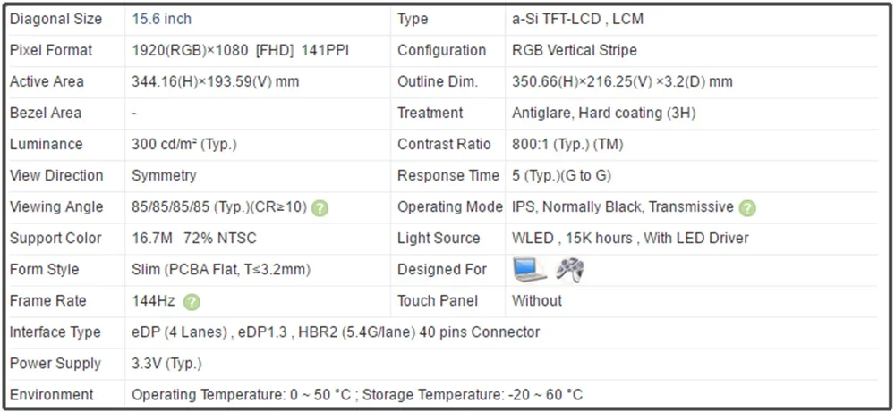Screen dimensions: 895x412
Task: Click the 'Configuration' label
Action: 442,50
